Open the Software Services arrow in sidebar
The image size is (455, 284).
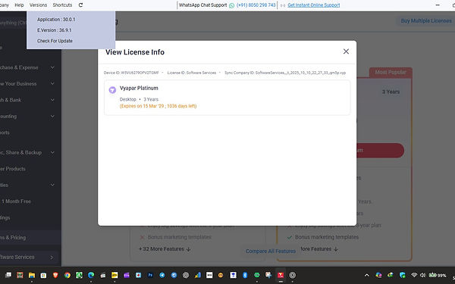(52, 257)
